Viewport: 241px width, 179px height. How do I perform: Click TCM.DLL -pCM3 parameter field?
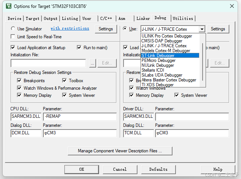pyautogui.click(x=192, y=133)
